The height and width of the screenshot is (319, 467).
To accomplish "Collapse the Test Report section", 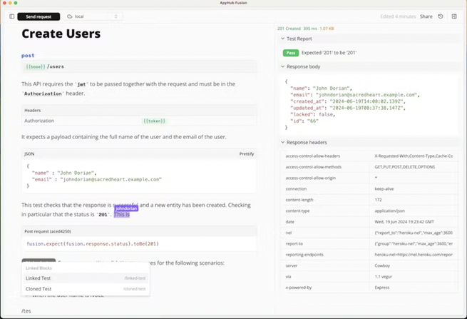I will pyautogui.click(x=282, y=39).
